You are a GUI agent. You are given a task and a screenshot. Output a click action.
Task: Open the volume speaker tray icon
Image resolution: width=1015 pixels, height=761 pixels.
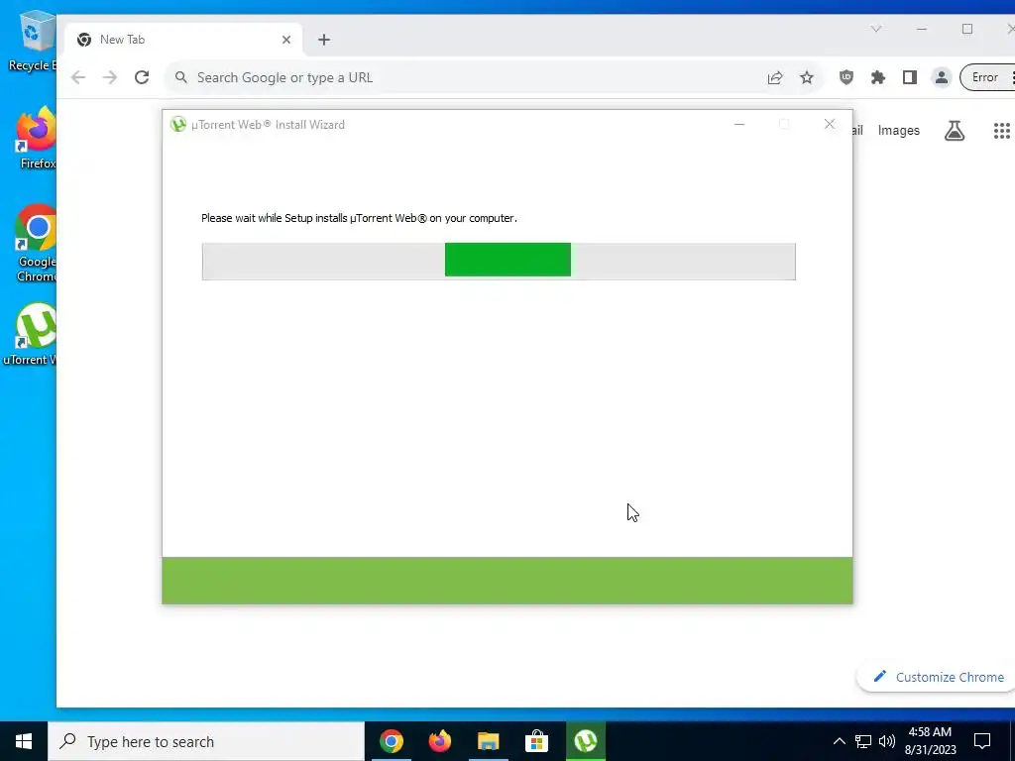tap(887, 741)
